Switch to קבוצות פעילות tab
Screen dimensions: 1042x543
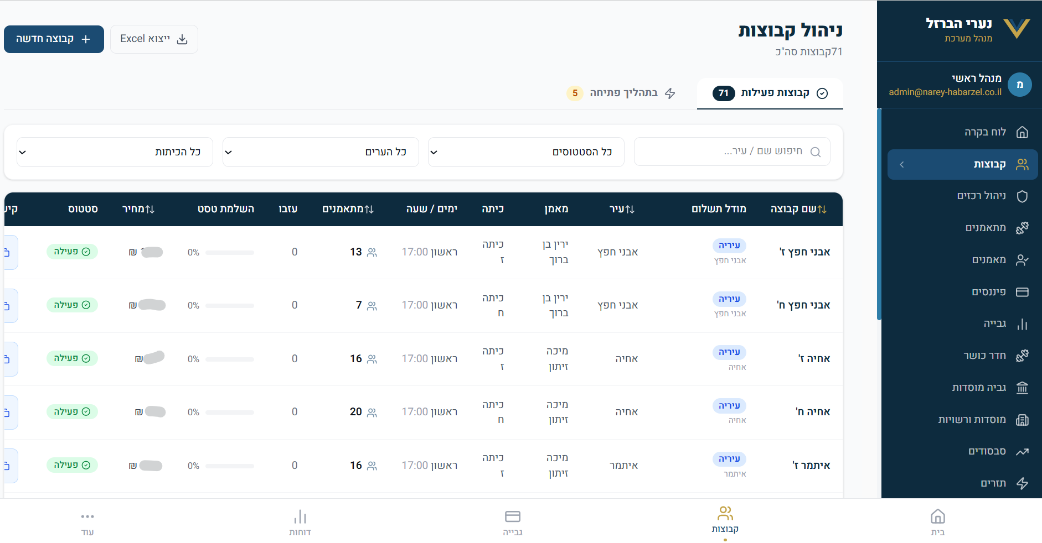coord(770,93)
